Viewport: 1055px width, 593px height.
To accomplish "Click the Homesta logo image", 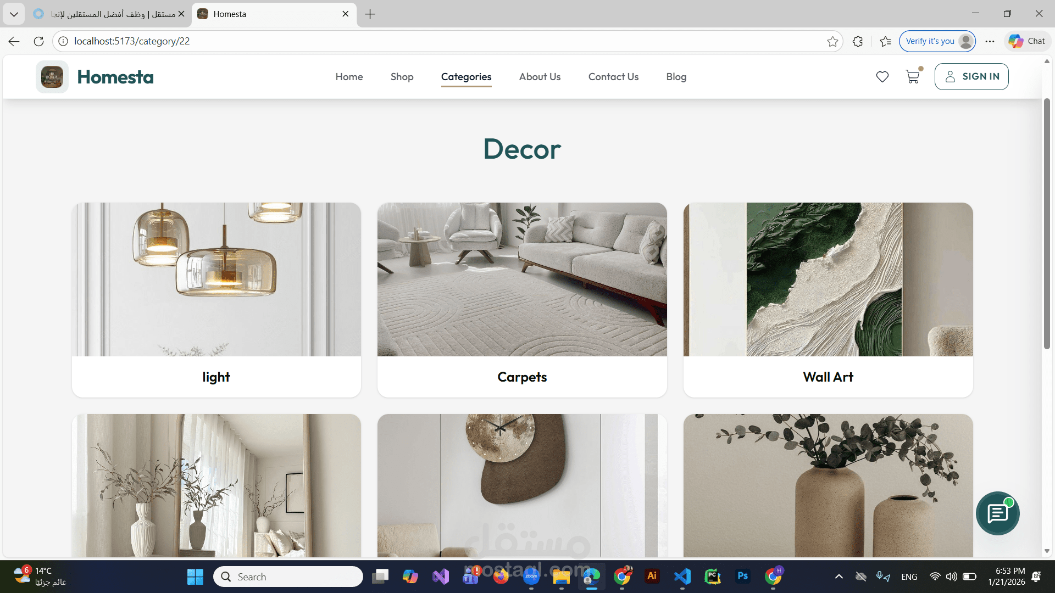I will (52, 77).
